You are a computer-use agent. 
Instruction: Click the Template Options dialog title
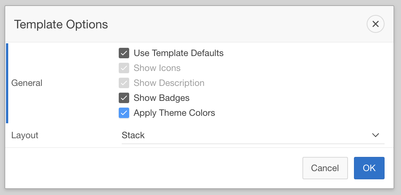click(x=61, y=25)
